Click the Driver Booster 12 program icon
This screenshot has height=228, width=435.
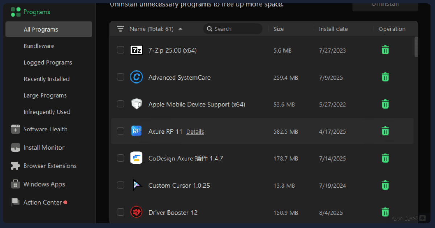tap(137, 212)
